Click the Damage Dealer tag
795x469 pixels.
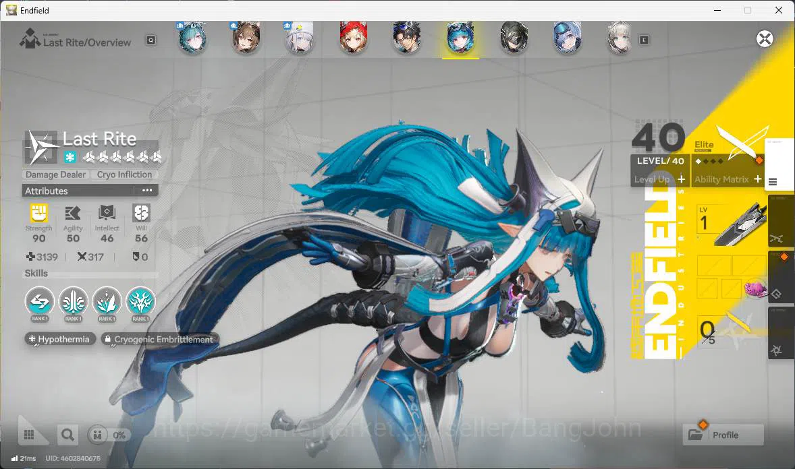pyautogui.click(x=56, y=175)
